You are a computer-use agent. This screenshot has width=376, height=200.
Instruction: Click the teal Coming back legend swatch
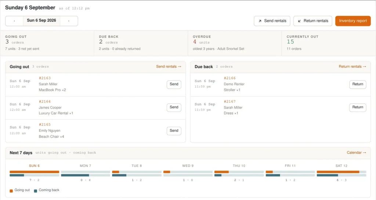[36, 191]
